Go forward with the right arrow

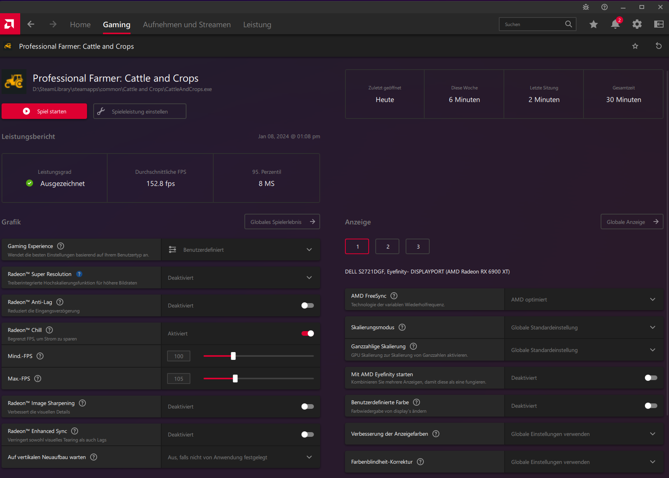click(x=53, y=24)
